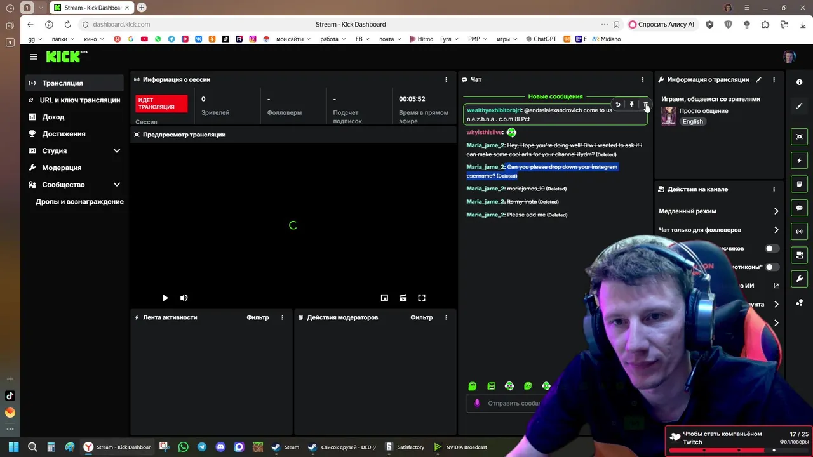Viewport: 813px width, 457px height.
Task: Reload the page in browser toolbar
Action: click(x=67, y=24)
